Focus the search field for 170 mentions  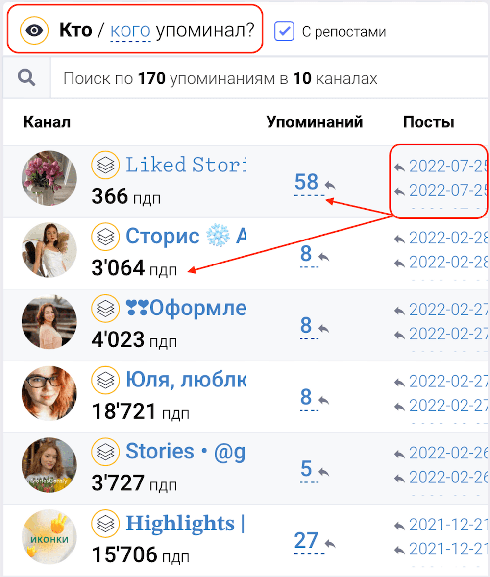(x=269, y=78)
